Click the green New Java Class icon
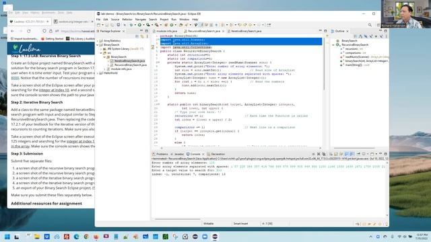The image size is (431, 242). [x=172, y=25]
